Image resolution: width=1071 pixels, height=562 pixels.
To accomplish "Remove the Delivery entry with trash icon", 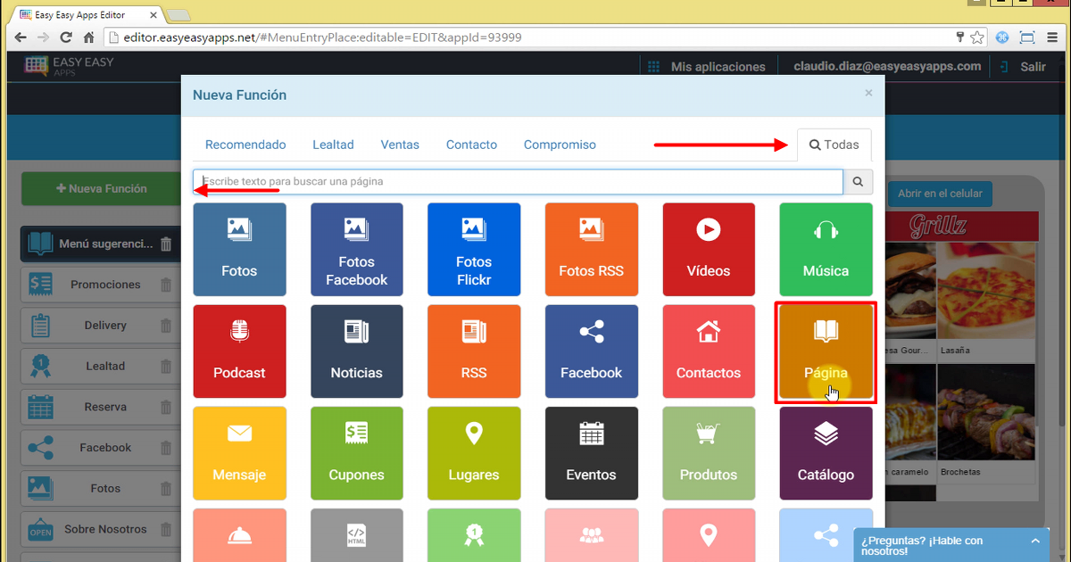I will (x=166, y=326).
